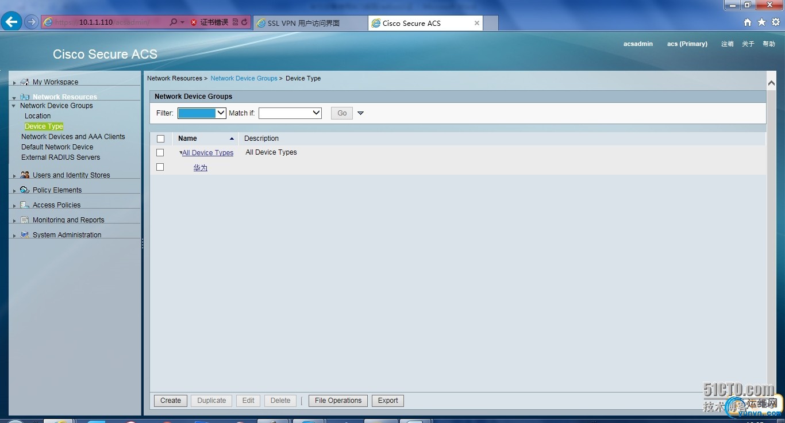Open the All Device Types link

pos(207,153)
